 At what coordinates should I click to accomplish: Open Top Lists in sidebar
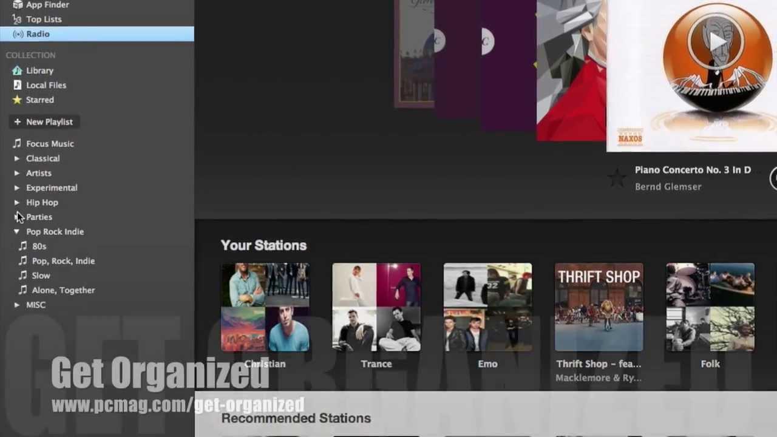[x=44, y=19]
